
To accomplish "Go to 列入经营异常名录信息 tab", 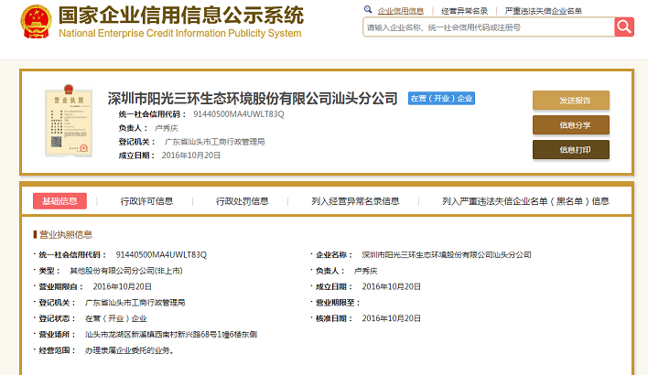I will (355, 201).
